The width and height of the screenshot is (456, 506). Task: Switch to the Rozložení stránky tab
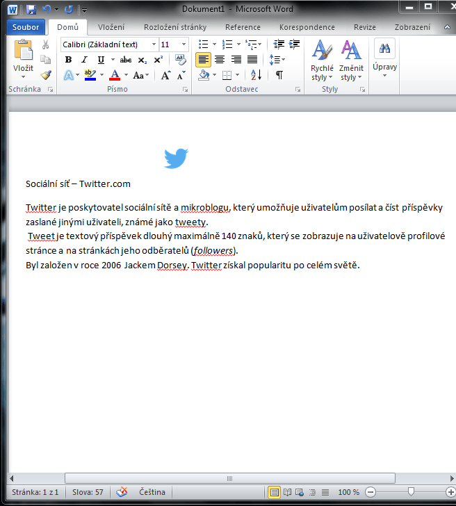click(x=175, y=27)
